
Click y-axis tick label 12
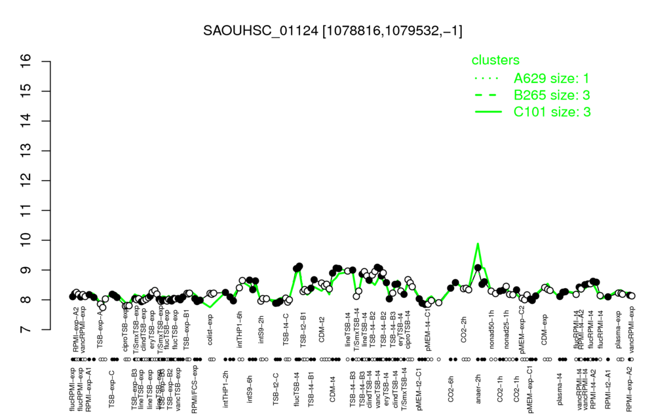26,181
